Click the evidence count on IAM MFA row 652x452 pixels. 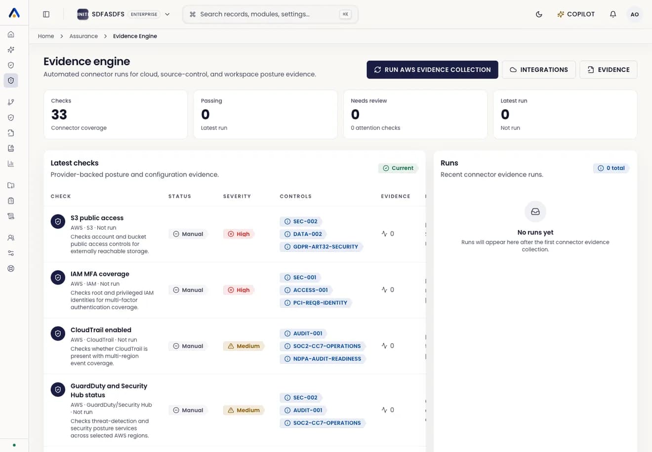388,290
